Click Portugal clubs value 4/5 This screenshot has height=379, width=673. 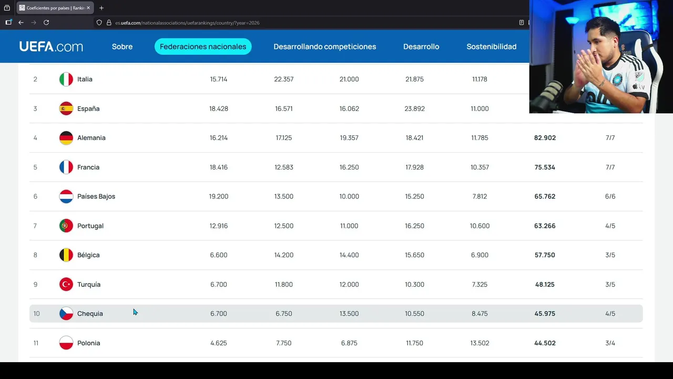coord(610,226)
